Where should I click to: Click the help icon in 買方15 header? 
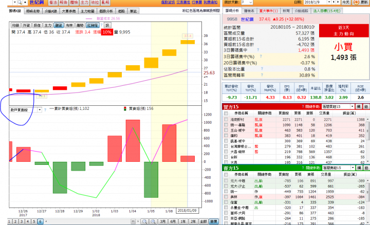303,107
